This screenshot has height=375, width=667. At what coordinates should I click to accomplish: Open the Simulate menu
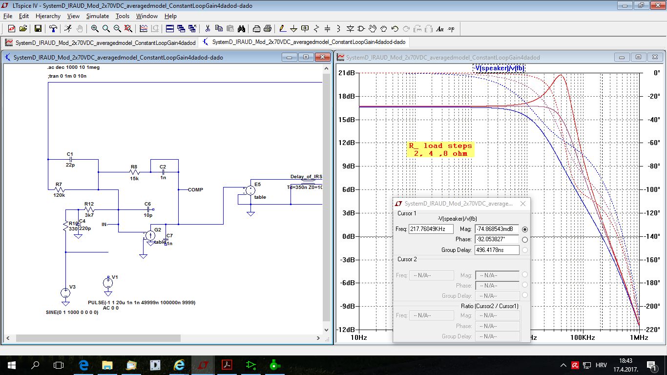click(98, 16)
